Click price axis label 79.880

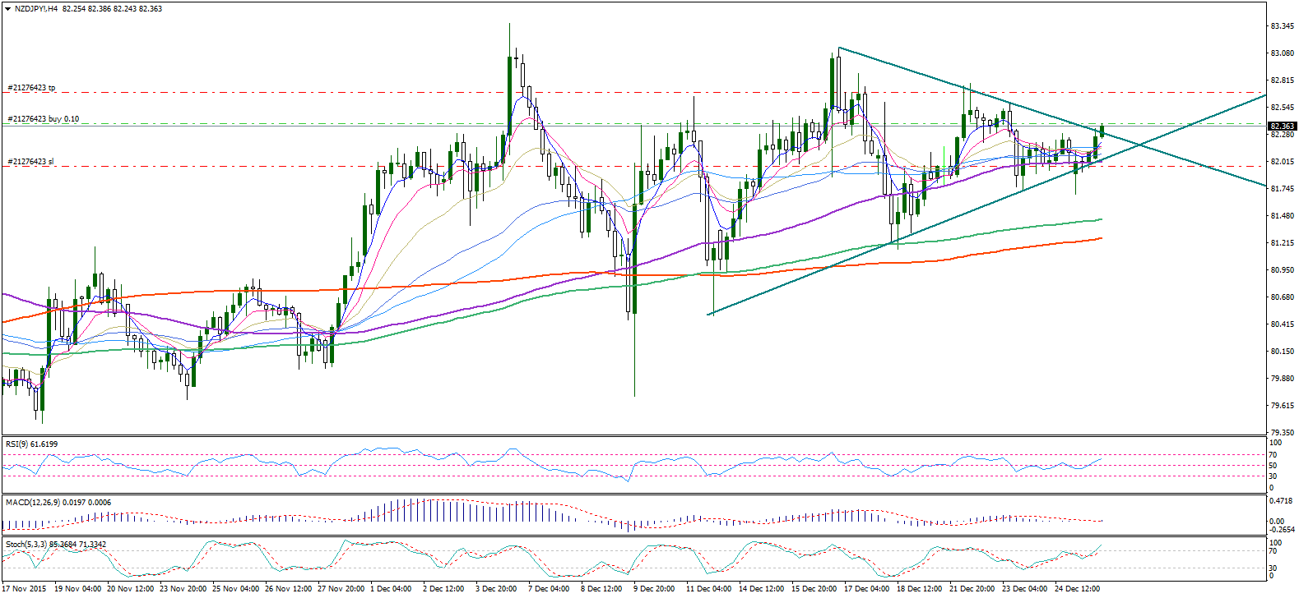pos(1281,379)
